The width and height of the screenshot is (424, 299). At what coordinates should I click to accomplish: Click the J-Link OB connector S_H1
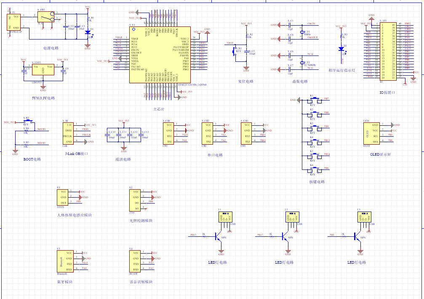[69, 133]
